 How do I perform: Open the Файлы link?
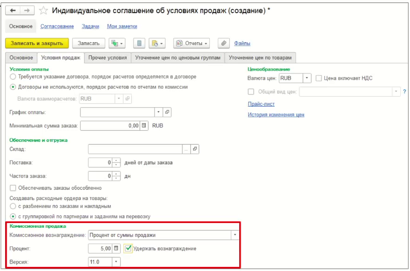(x=242, y=43)
